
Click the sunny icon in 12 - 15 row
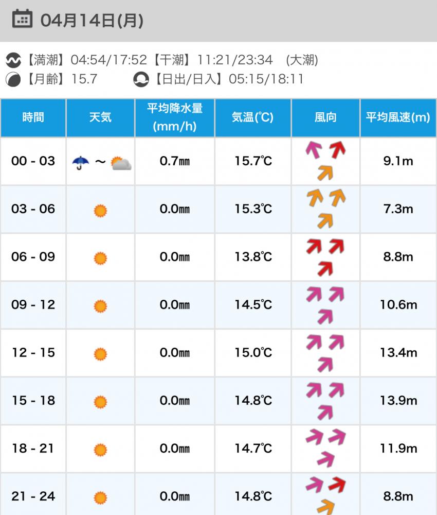point(100,354)
